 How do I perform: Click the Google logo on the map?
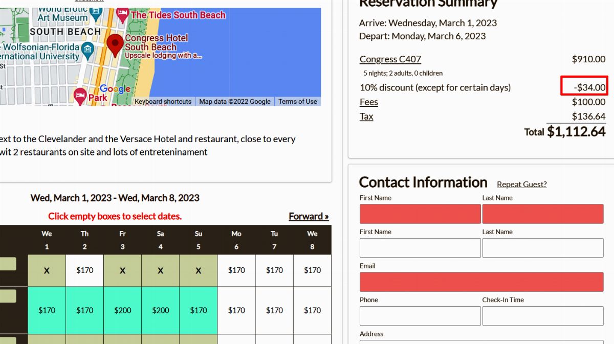point(115,89)
